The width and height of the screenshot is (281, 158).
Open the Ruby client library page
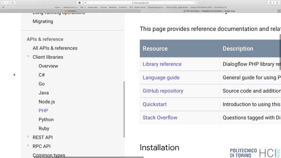[x=44, y=129]
